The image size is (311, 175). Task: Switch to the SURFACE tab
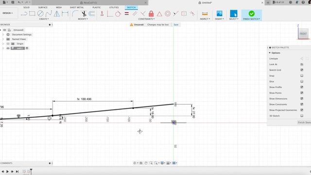point(43,7)
